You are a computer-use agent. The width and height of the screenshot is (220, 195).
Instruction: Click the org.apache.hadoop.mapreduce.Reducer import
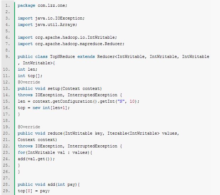[x=80, y=44]
